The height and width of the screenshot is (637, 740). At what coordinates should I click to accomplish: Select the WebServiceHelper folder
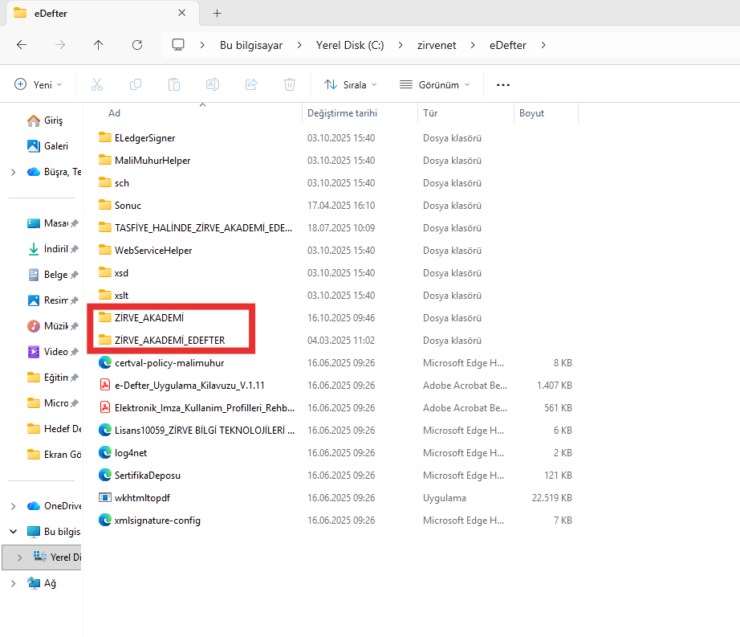coord(145,251)
